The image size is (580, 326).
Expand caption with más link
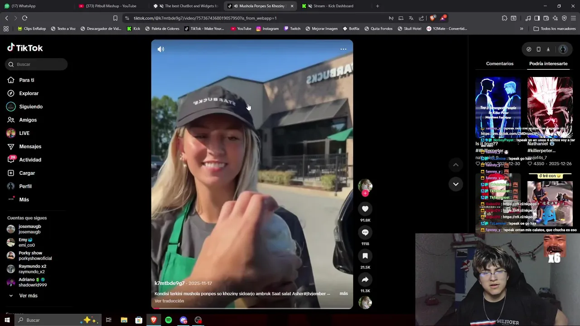(x=344, y=293)
